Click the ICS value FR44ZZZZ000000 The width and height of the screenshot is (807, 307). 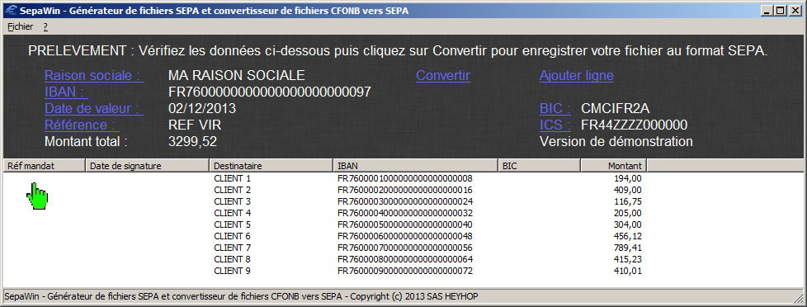(634, 125)
